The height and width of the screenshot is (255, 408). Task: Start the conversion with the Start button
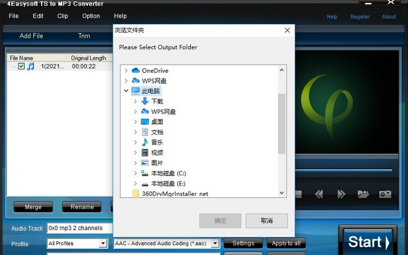(x=368, y=242)
